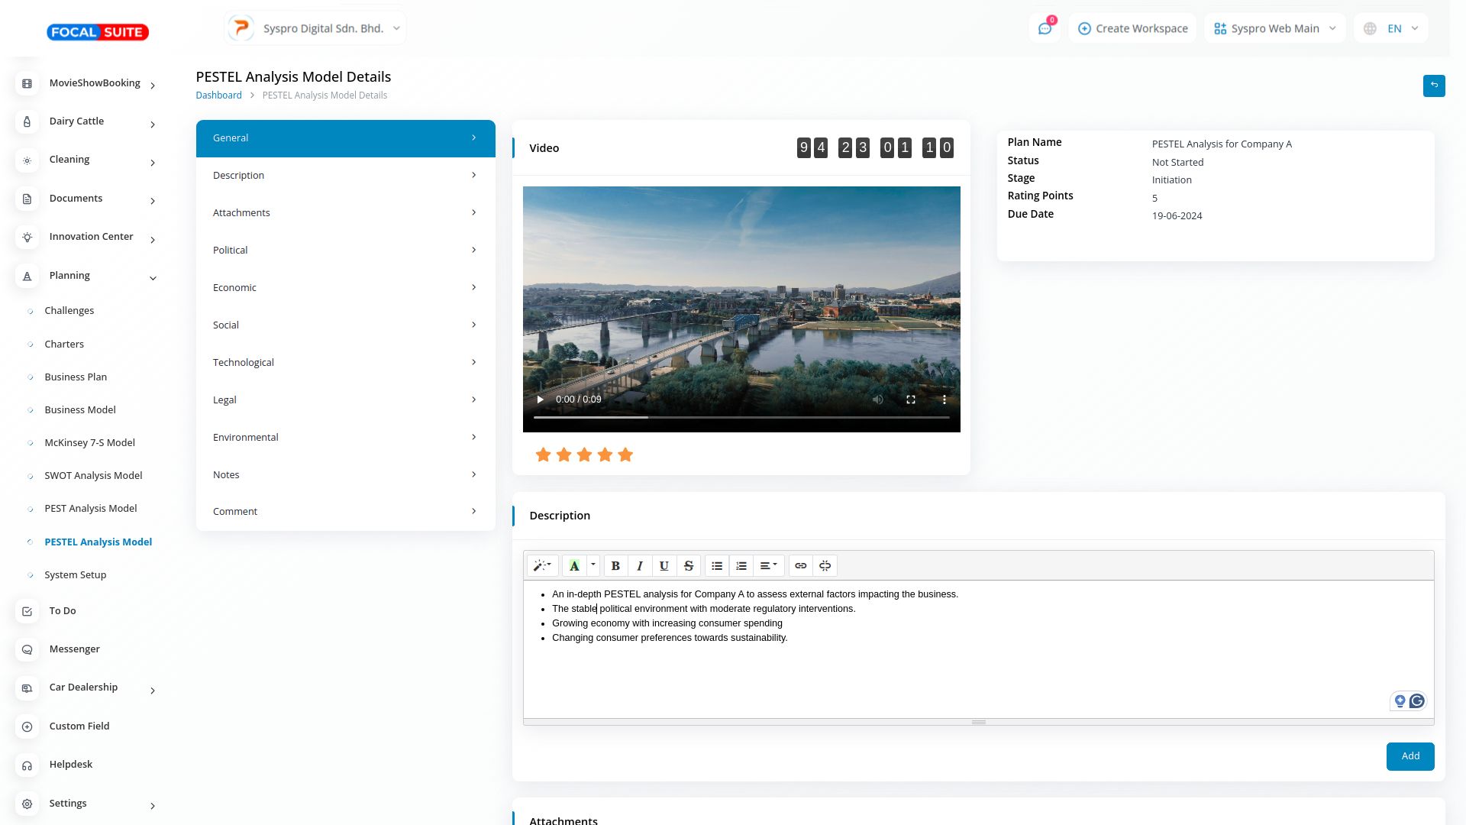The width and height of the screenshot is (1466, 825).
Task: Insert a link in the description
Action: 801,566
